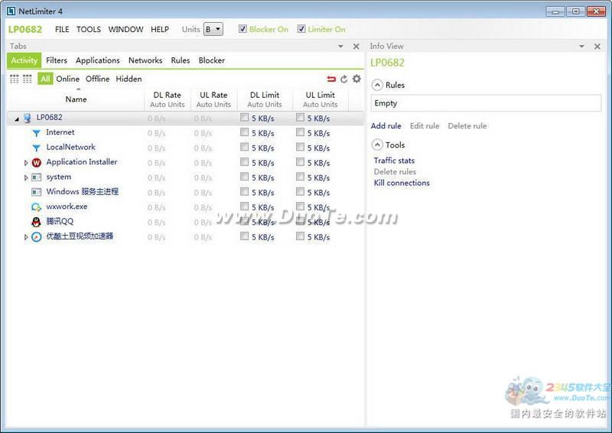Click the Add rule link
Screen dimensions: 612x433
(386, 126)
